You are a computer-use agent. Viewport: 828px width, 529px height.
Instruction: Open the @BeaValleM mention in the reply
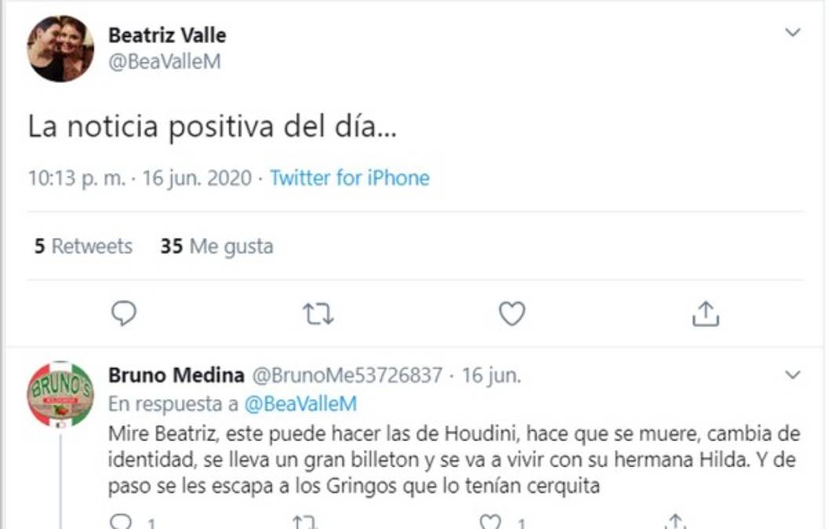click(x=301, y=404)
